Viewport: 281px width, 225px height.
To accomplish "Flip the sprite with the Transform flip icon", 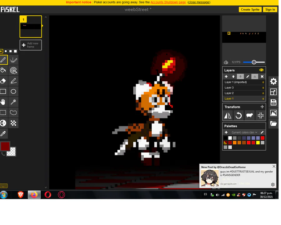I will pos(228,115).
